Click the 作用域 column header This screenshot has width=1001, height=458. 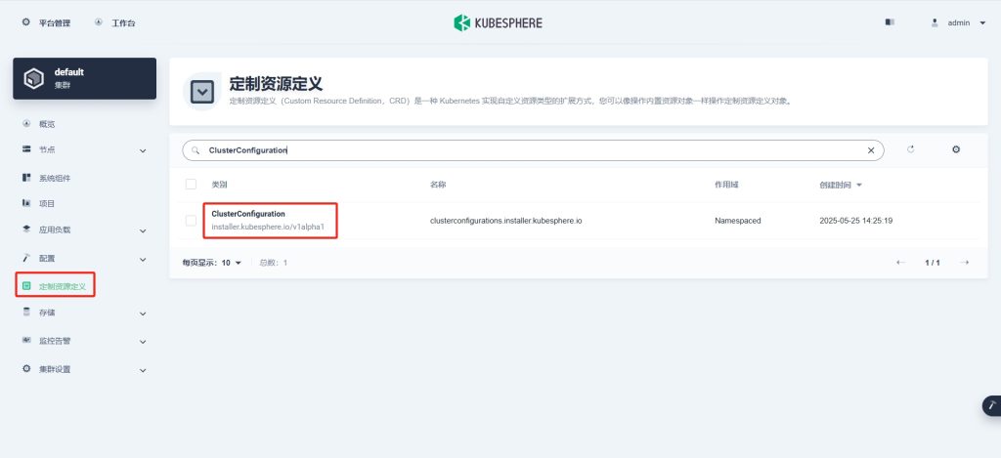coord(726,185)
